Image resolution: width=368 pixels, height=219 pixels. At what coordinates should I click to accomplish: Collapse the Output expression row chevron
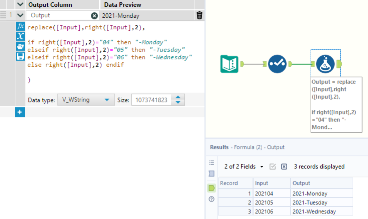[x=20, y=15]
